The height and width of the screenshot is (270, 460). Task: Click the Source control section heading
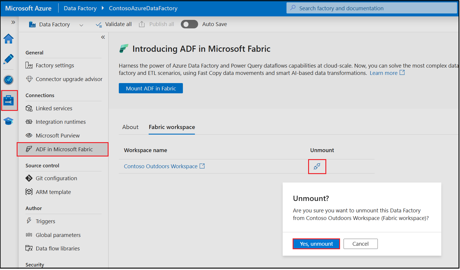tap(42, 166)
